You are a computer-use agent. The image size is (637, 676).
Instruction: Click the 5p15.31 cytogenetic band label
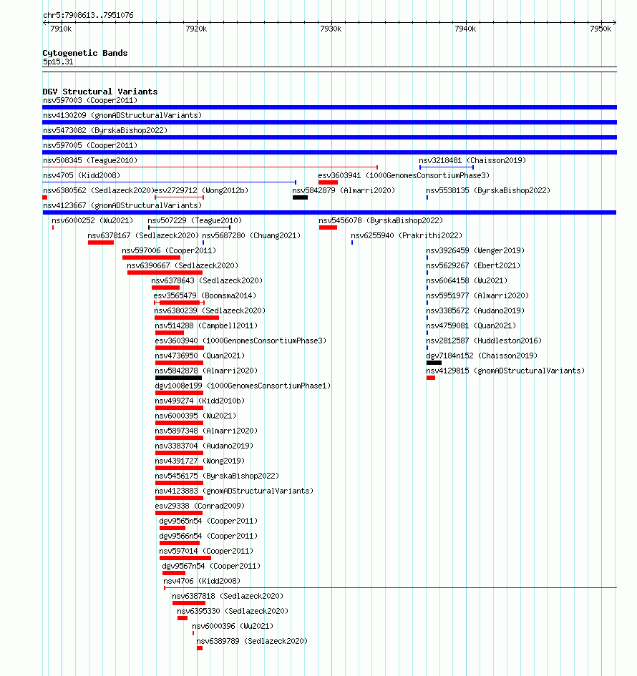[58, 62]
